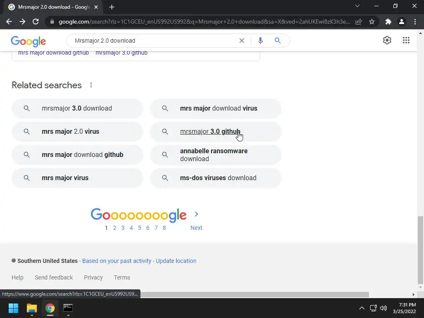The image size is (424, 318).
Task: Open the clock showing 7:31 PM
Action: 404,308
